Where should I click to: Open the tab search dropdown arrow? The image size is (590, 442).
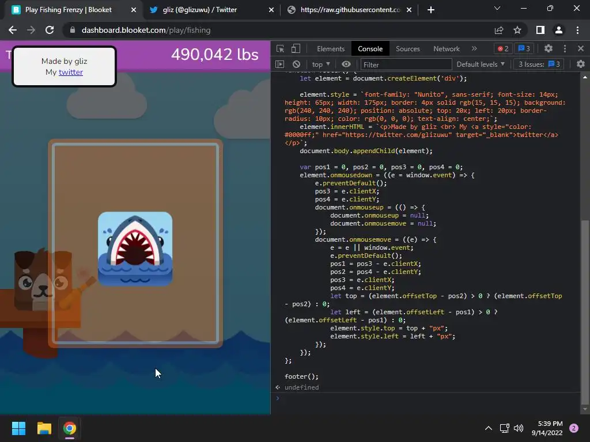(x=497, y=8)
